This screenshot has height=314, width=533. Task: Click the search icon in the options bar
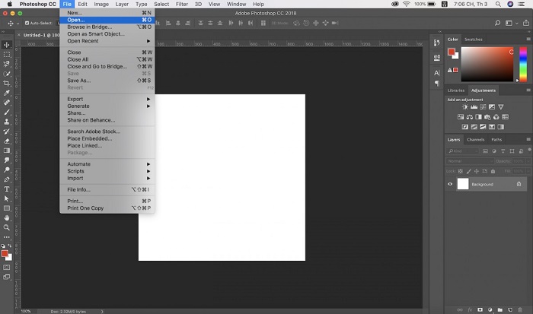pyautogui.click(x=498, y=24)
